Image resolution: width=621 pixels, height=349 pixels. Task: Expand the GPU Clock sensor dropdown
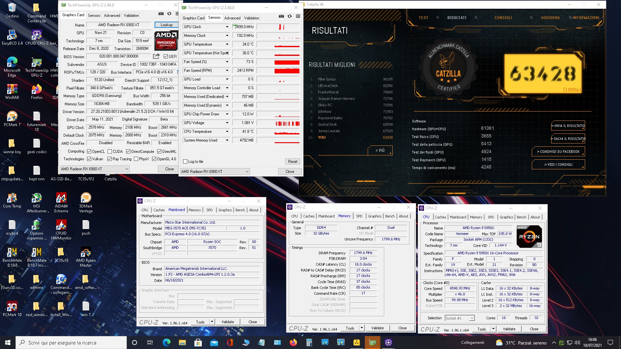click(x=227, y=27)
